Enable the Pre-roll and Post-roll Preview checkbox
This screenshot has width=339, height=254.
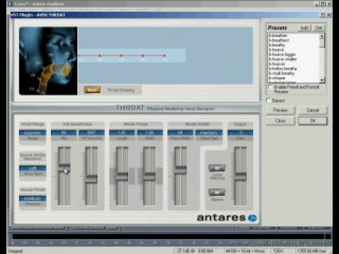[270, 87]
